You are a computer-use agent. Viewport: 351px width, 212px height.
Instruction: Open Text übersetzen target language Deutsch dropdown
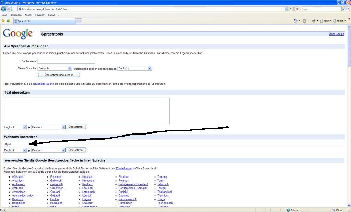click(48, 127)
